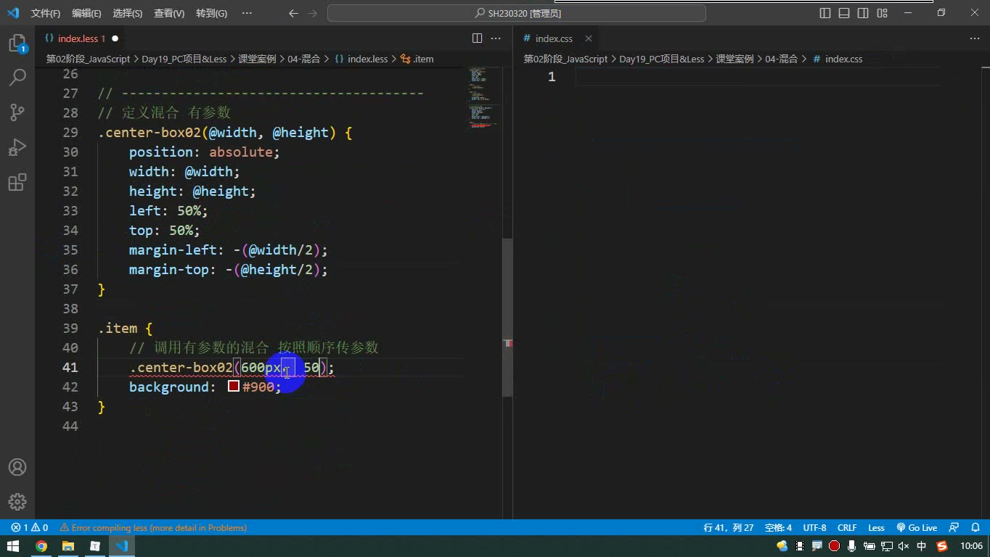Open Run and Debug view
Viewport: 990px width, 557px height.
17,147
